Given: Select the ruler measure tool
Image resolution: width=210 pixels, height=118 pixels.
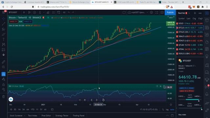Looking at the screenshot, I should point(4,62).
